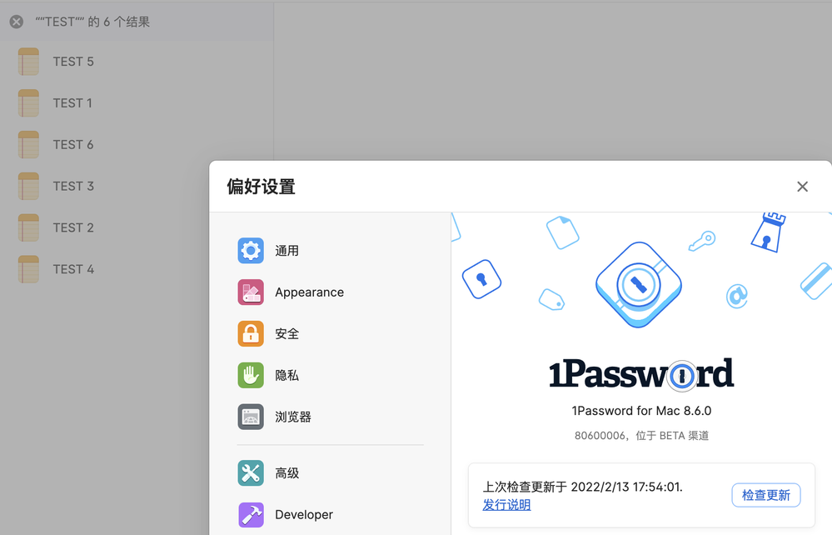
Task: Click the Security (安全) lock icon
Action: click(x=251, y=334)
